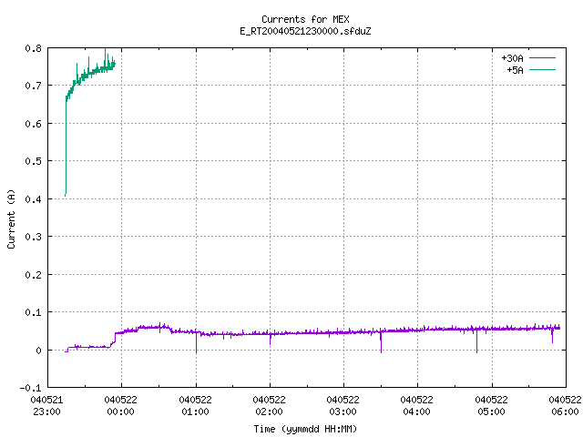Screen dimensions: 583x437
Task: Click the green +5A legend line sample
Action: pos(542,69)
